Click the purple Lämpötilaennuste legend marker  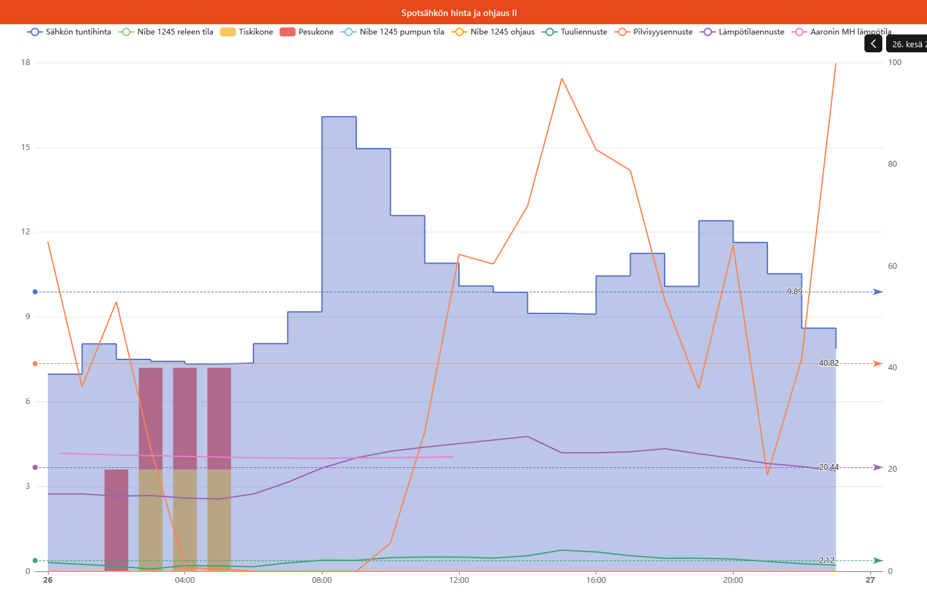click(707, 32)
